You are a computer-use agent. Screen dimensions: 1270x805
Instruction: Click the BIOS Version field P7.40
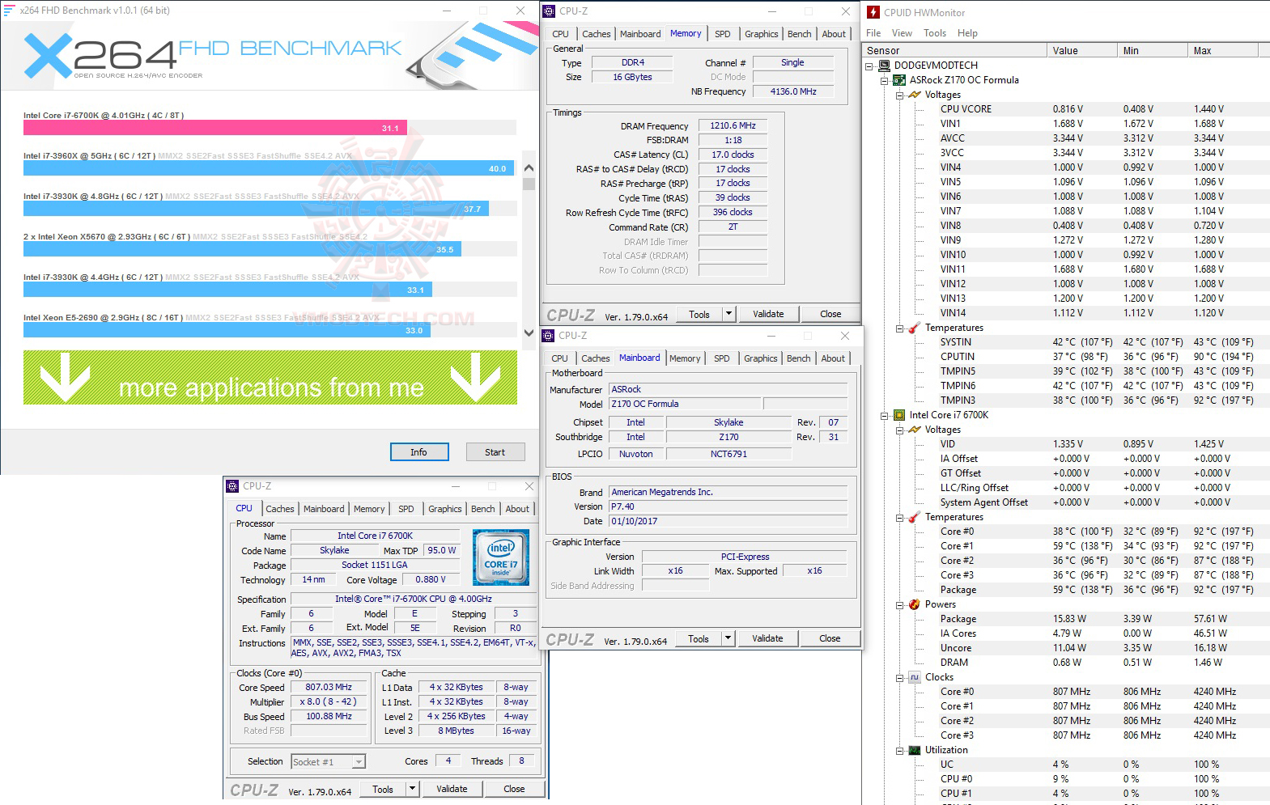pos(728,506)
